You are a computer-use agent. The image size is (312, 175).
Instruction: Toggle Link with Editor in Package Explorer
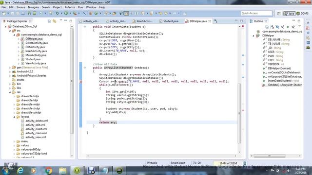(54, 21)
